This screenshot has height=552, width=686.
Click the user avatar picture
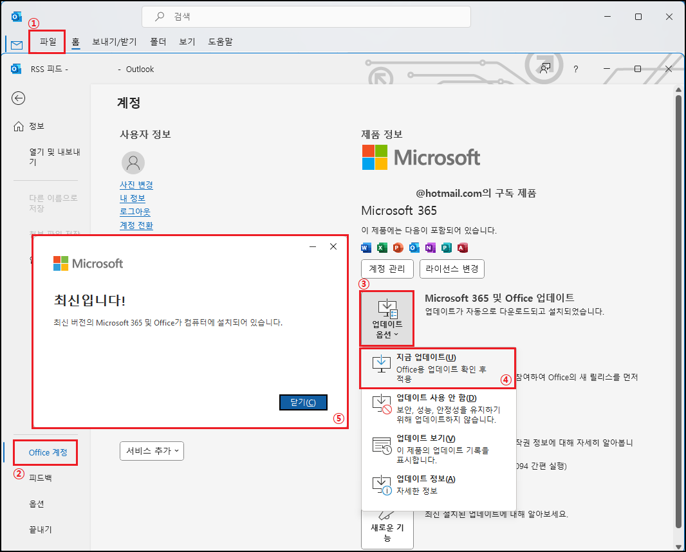(x=133, y=163)
